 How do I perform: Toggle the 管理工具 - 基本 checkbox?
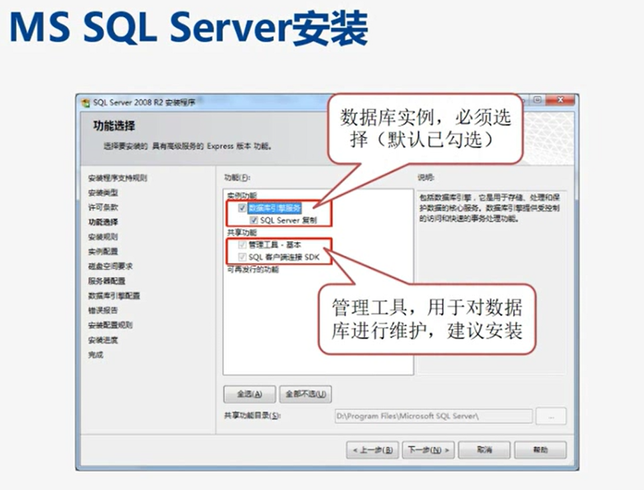click(x=242, y=245)
